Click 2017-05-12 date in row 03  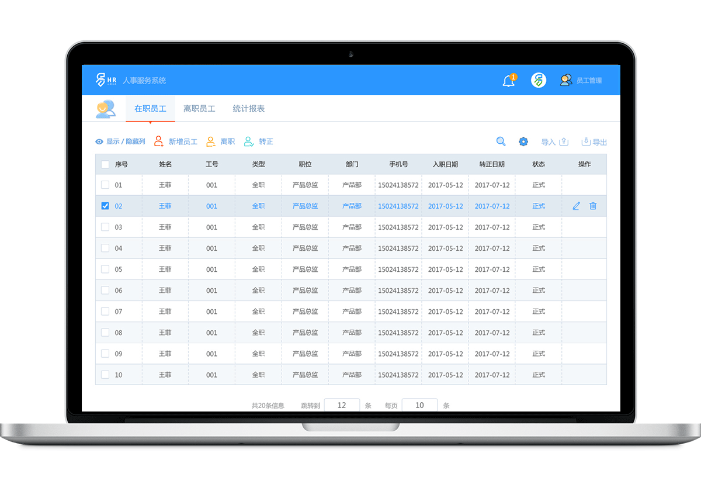[x=445, y=227]
